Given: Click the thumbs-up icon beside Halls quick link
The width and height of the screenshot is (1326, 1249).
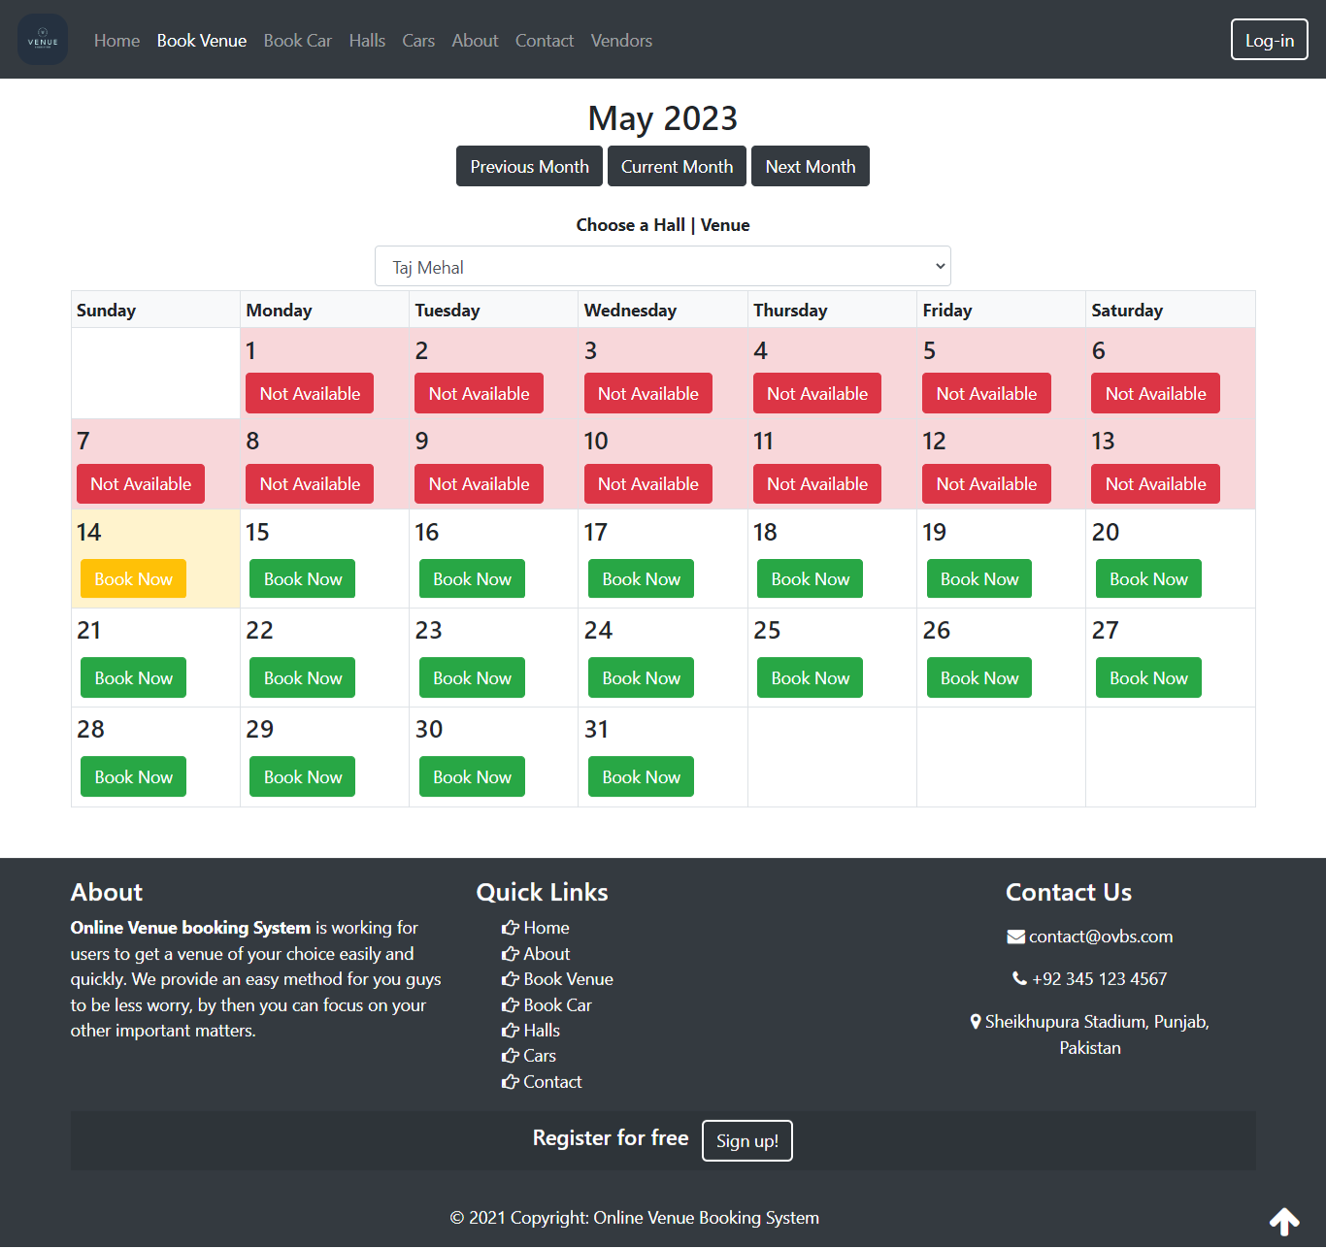Looking at the screenshot, I should (509, 1030).
